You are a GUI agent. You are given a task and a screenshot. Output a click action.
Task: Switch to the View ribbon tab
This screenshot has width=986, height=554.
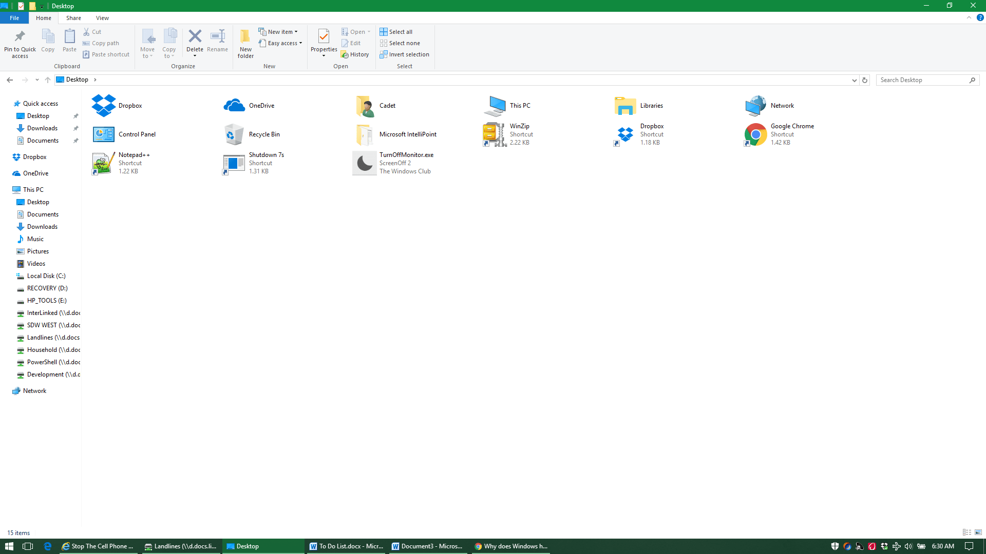tap(102, 18)
